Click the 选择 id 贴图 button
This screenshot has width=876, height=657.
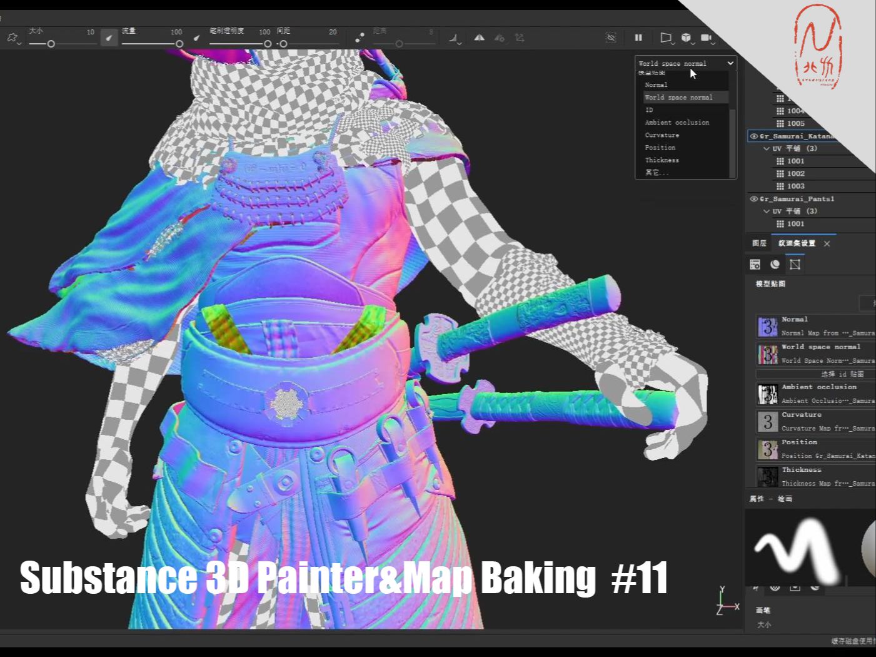[815, 374]
